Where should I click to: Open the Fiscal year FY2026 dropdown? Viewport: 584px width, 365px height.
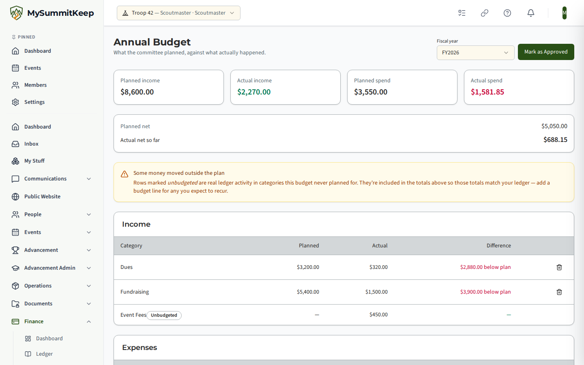coord(475,53)
